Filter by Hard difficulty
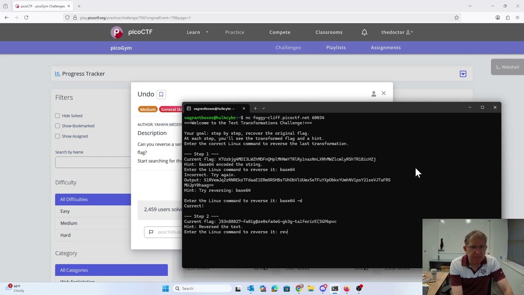This screenshot has width=524, height=295. tap(93, 235)
